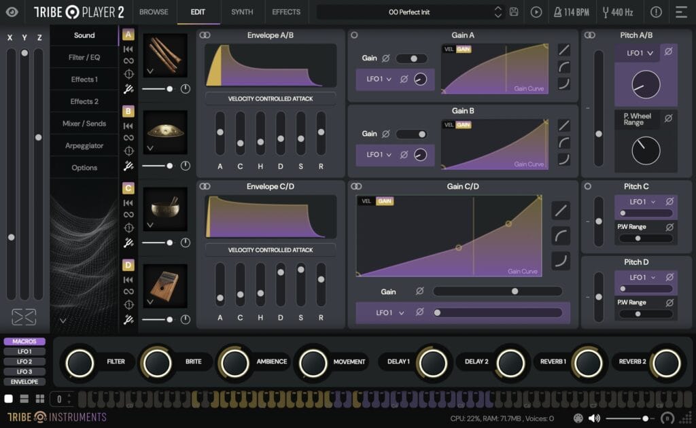Toggle phase invert on Gain B
Screen dimensions: 696x428
(x=386, y=134)
